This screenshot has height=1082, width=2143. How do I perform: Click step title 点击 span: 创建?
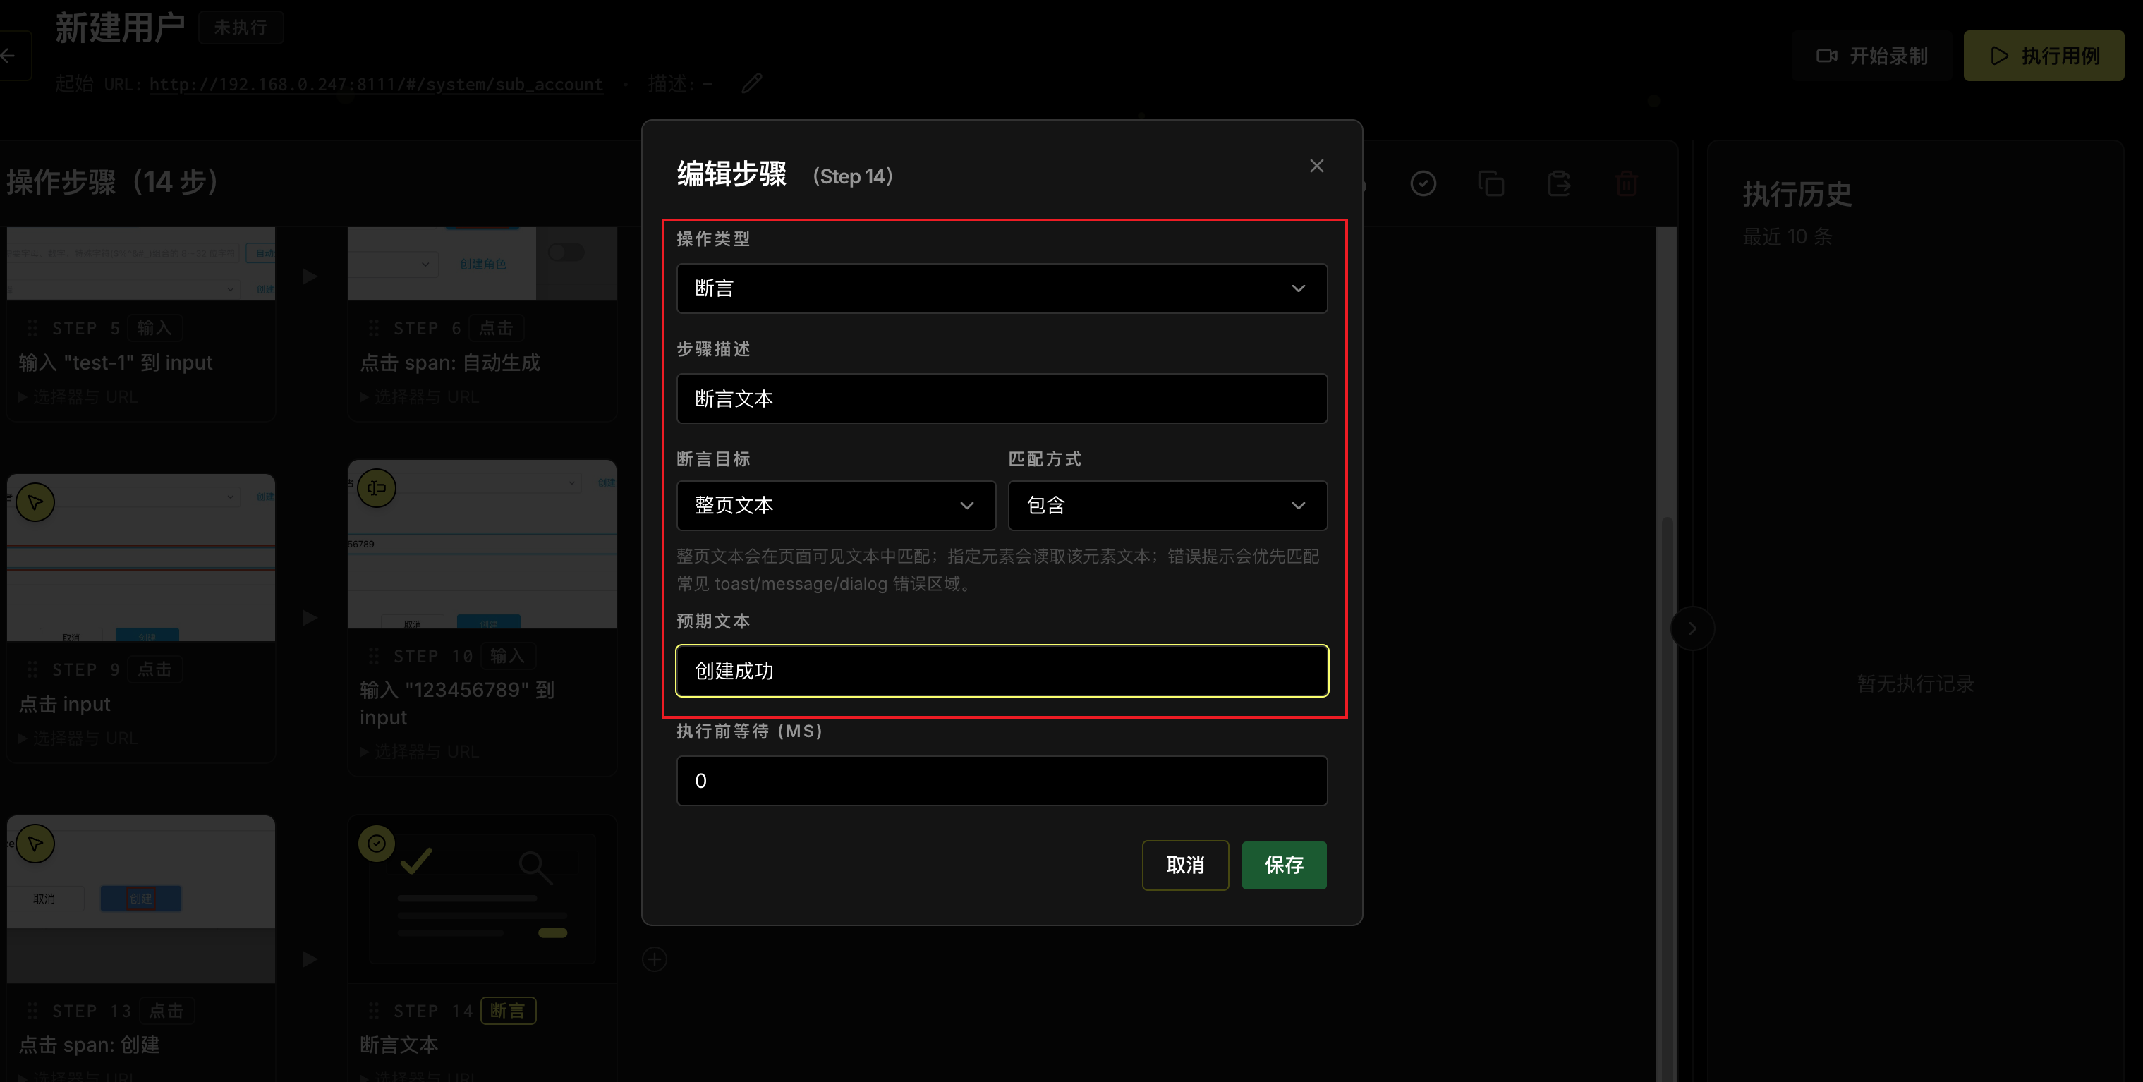(89, 1045)
